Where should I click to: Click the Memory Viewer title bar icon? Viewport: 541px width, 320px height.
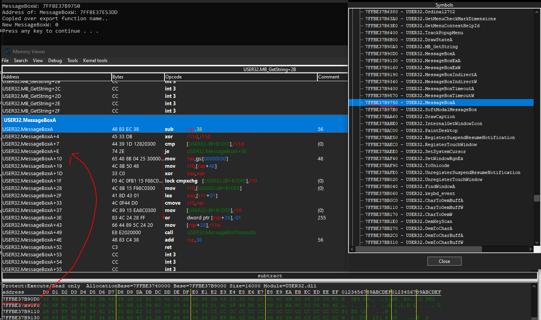click(x=7, y=52)
